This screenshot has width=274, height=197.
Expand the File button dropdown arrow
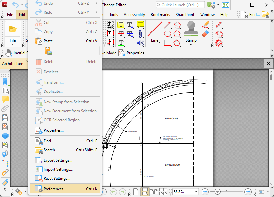[13, 45]
